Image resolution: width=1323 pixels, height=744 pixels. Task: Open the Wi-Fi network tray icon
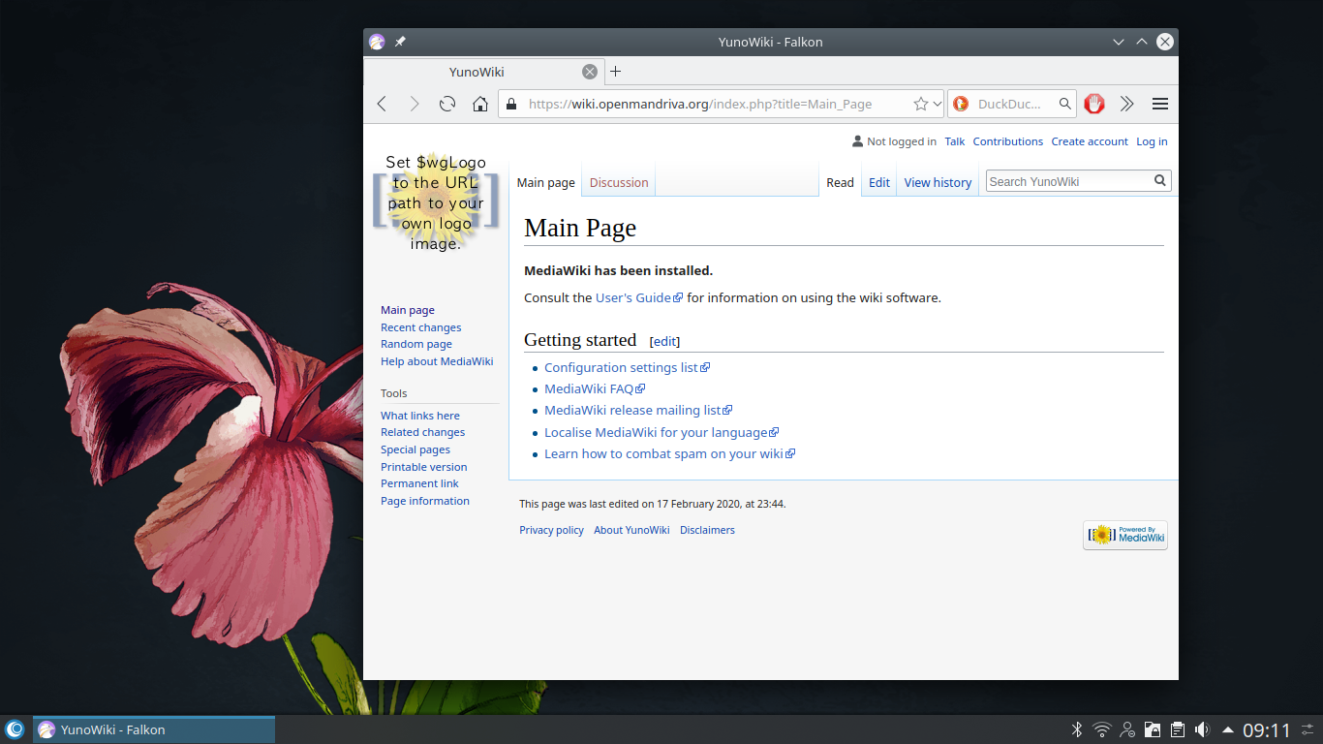[1101, 729]
